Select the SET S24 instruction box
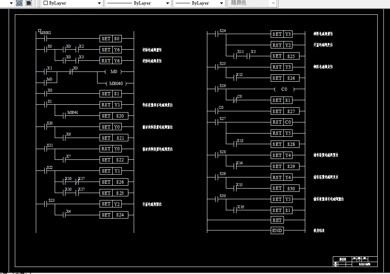This screenshot has height=274, width=390. [x=114, y=215]
